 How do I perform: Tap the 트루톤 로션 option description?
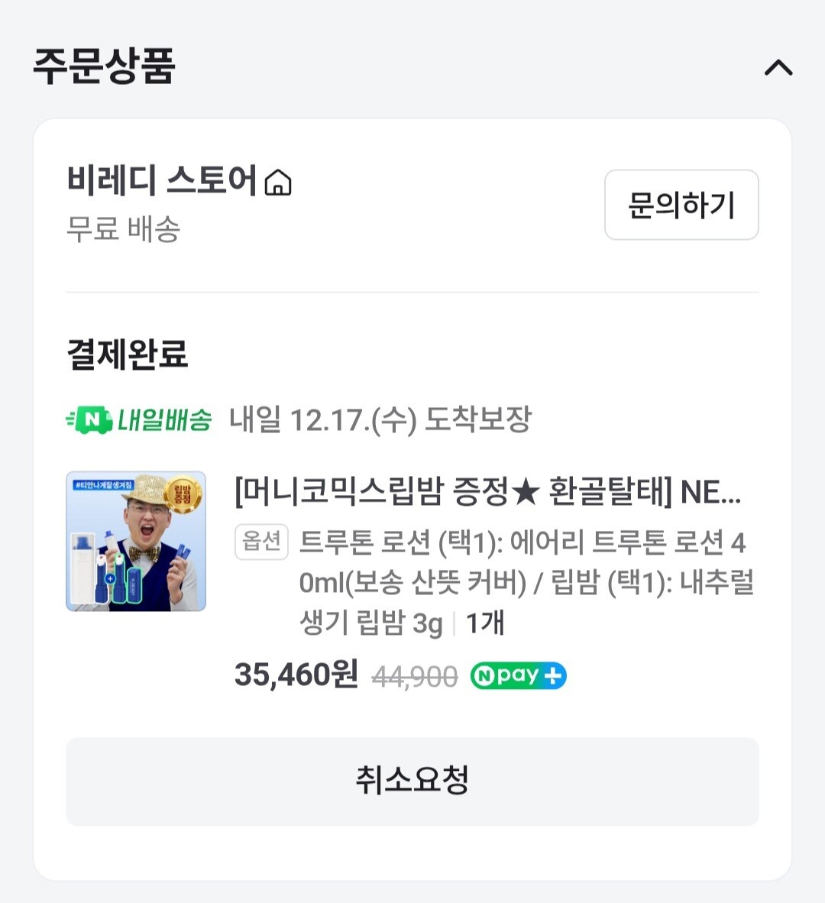click(526, 582)
